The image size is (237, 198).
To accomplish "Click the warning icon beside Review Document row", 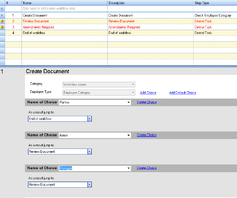I will [x=2, y=21].
